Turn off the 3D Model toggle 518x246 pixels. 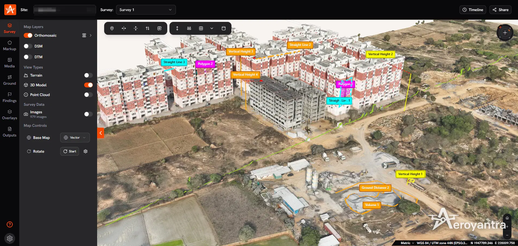[88, 85]
